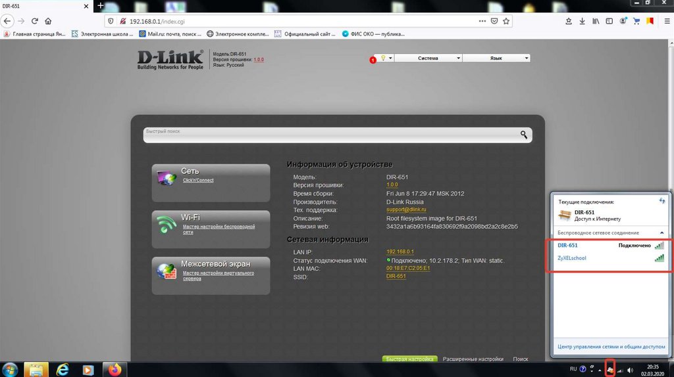
Task: Click firmware version 1.0.0 in device info
Action: 392,185
